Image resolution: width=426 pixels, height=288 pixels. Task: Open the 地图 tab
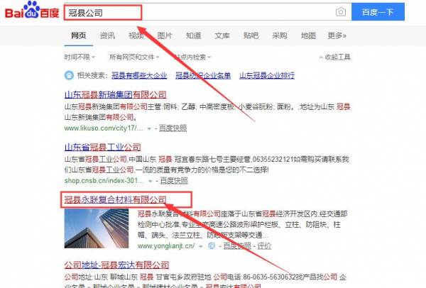click(x=308, y=35)
